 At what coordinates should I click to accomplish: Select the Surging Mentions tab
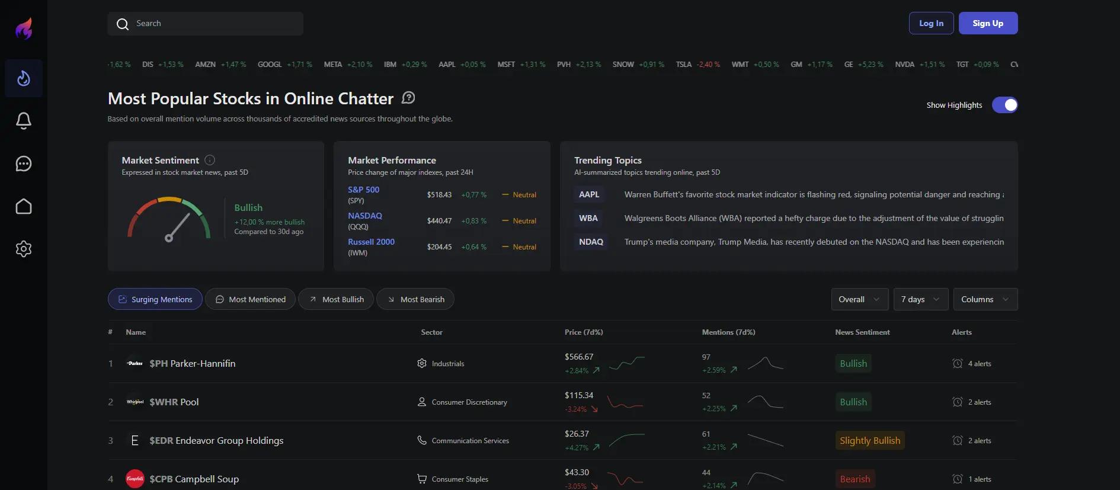point(155,299)
